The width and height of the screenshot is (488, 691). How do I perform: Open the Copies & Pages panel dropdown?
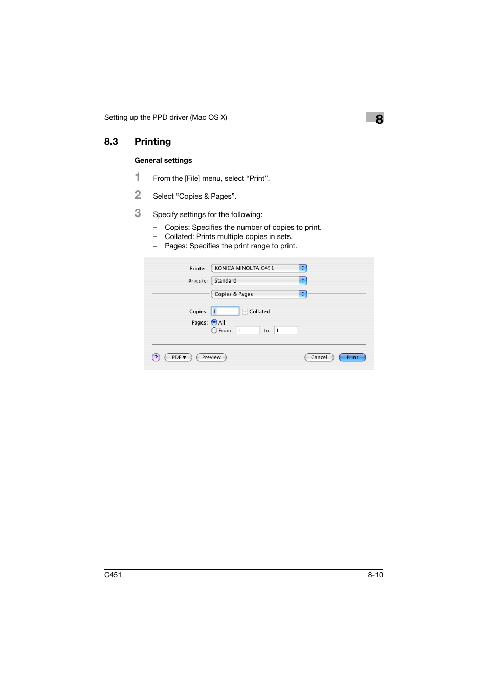(x=259, y=294)
